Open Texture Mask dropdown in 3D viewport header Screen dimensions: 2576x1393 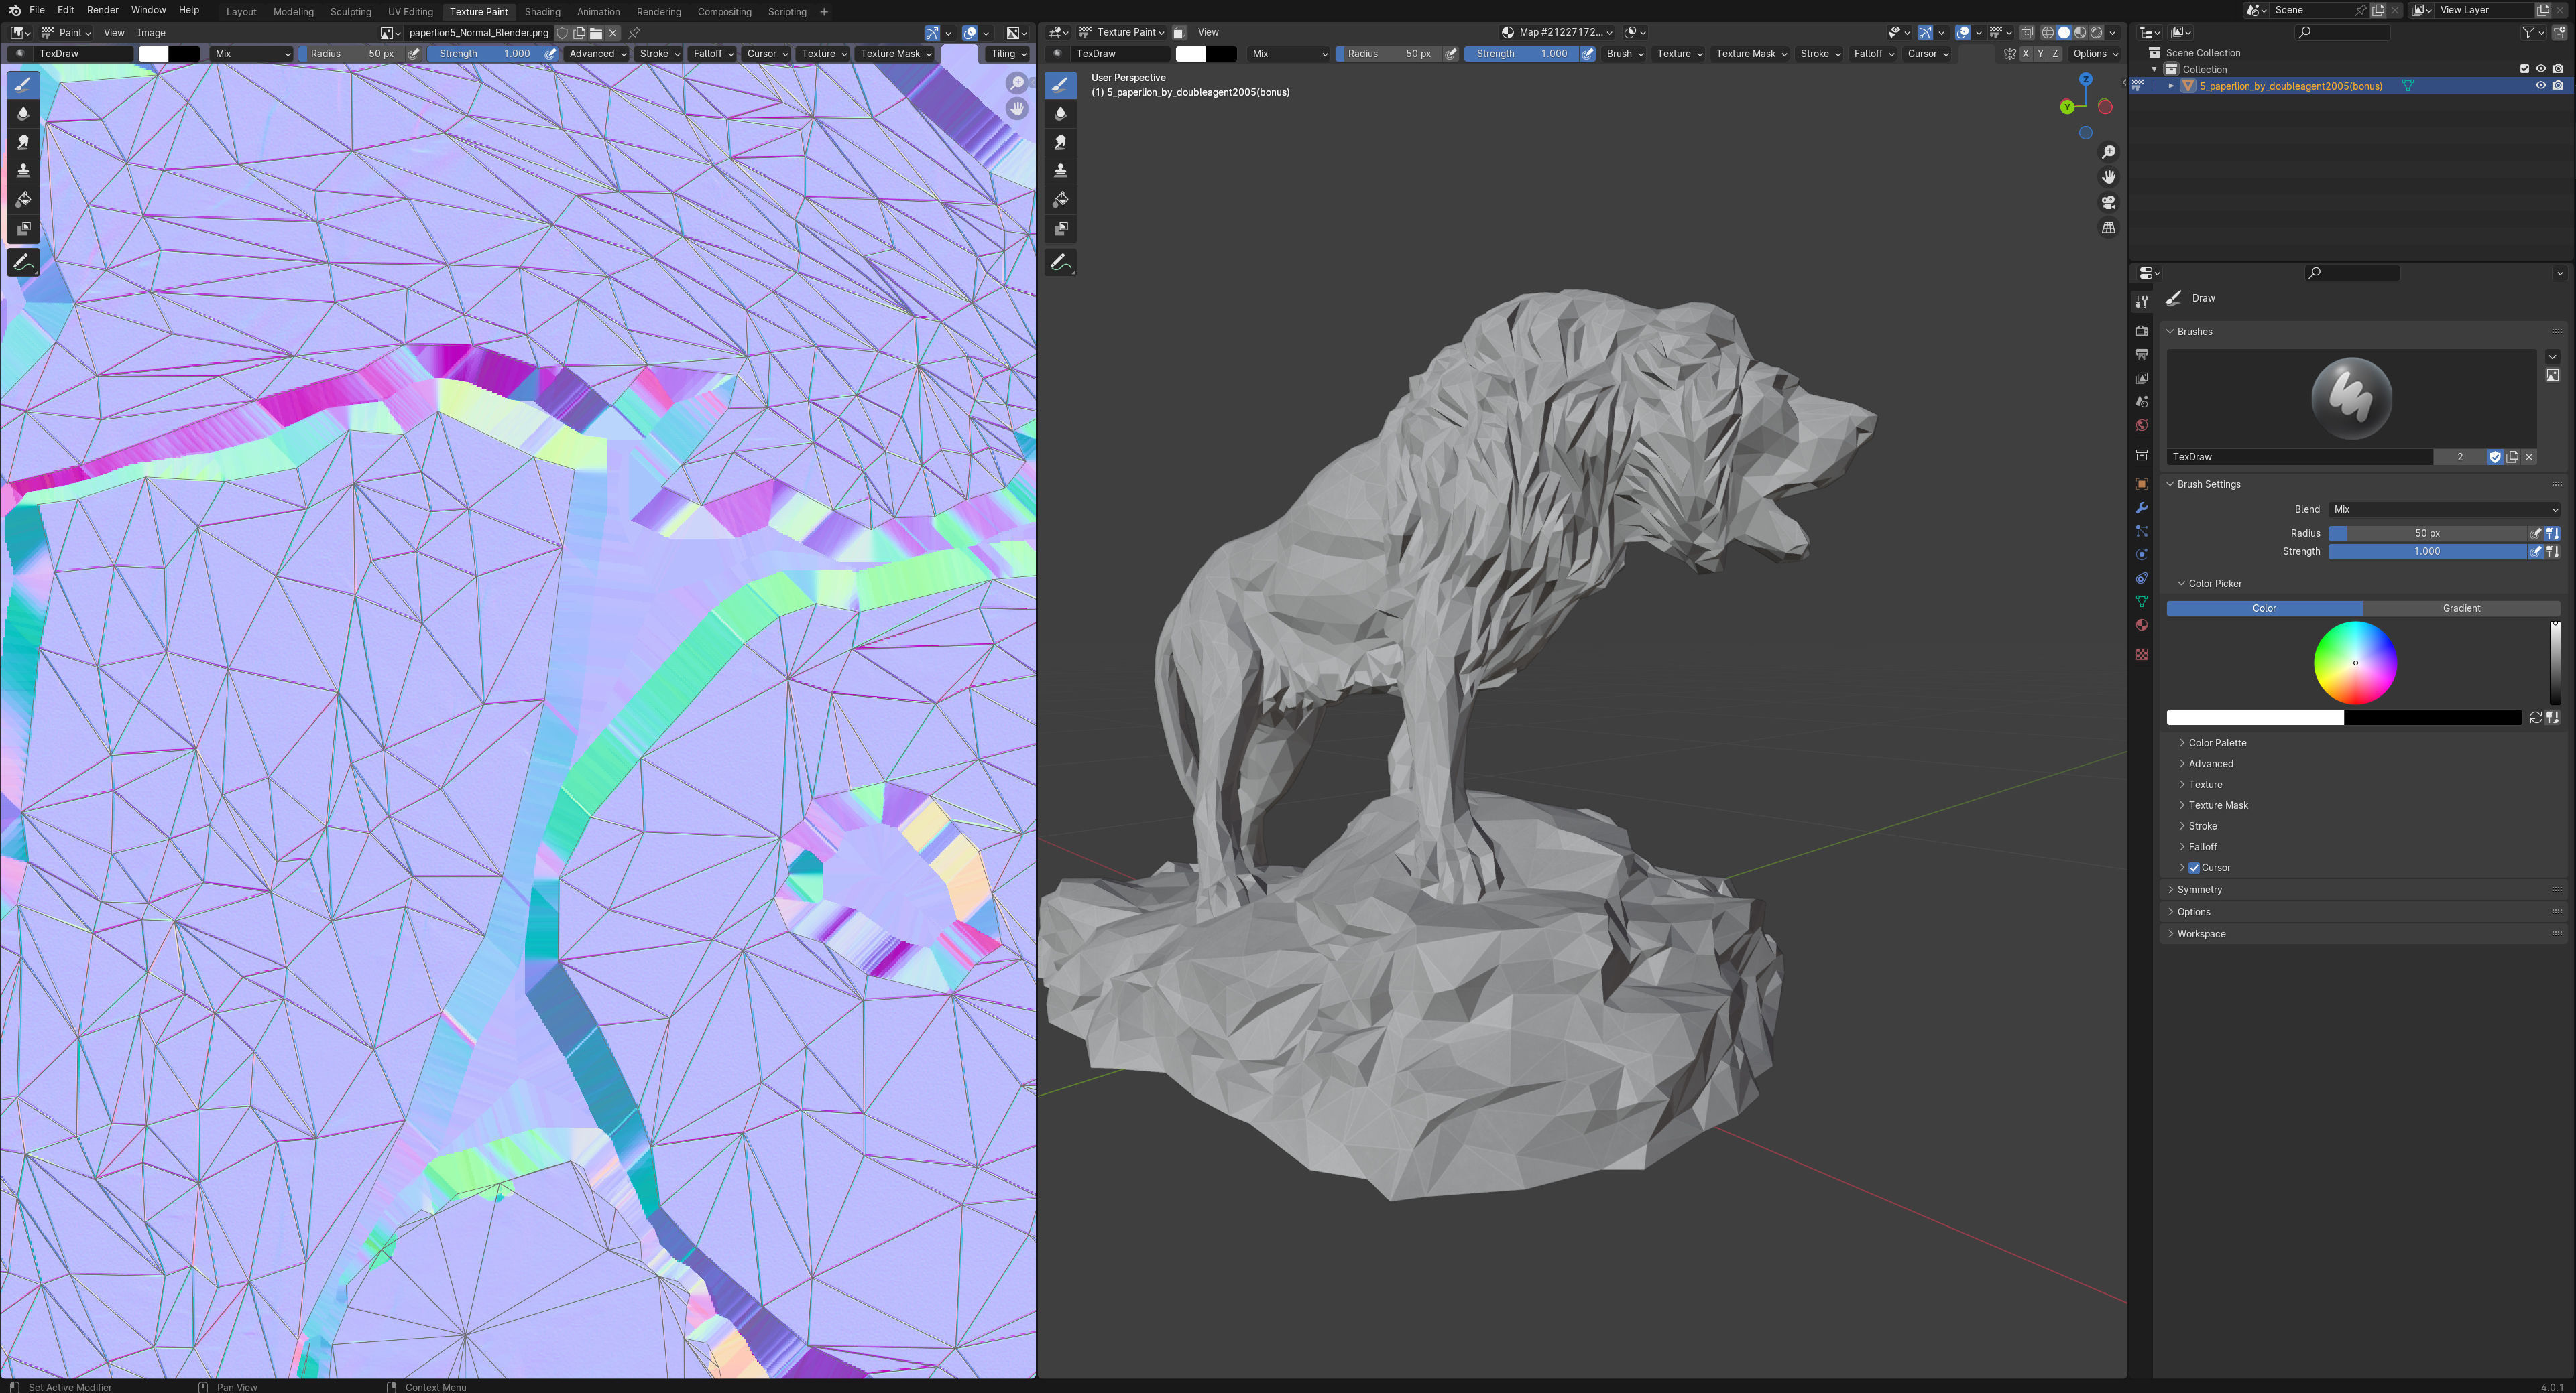[x=1751, y=54]
